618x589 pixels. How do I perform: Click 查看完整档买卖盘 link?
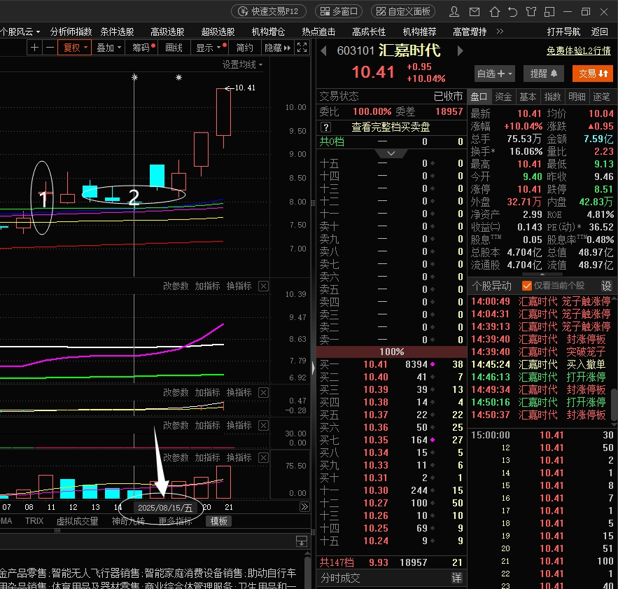(x=391, y=127)
